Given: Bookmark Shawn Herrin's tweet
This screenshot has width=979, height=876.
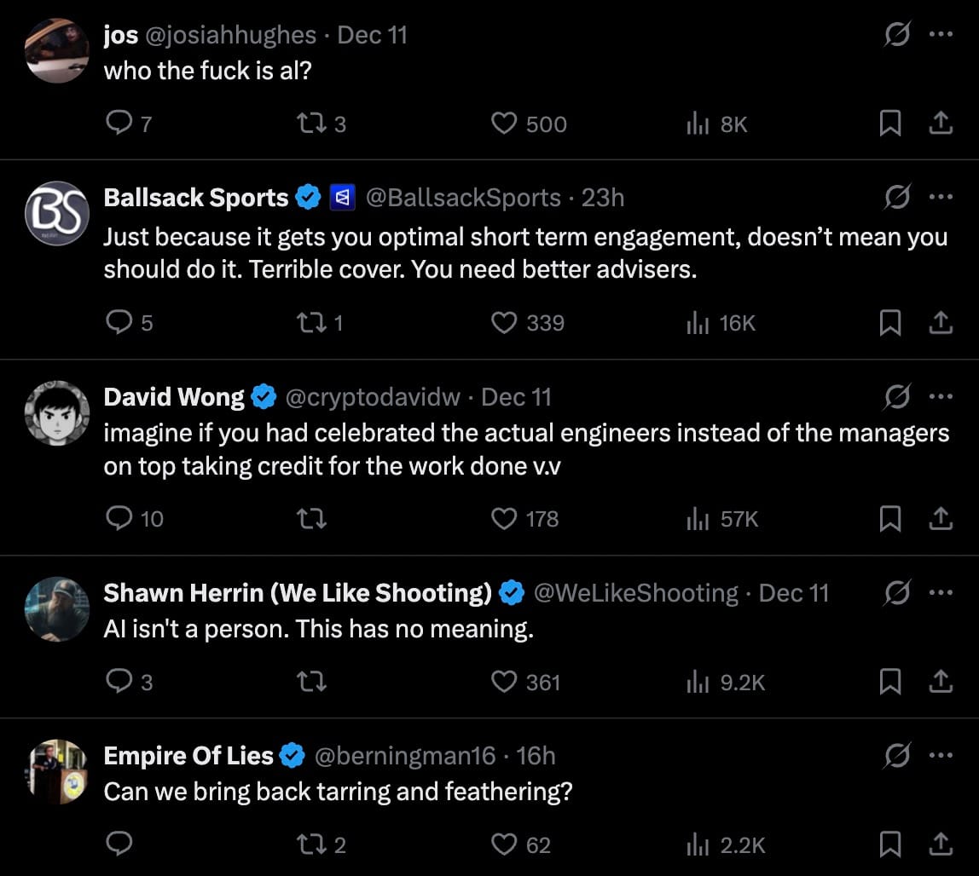Looking at the screenshot, I should tap(889, 682).
